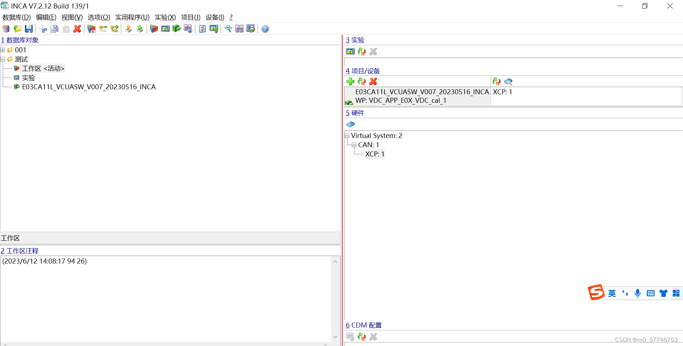Click the select experiment icon in section 3
The width and height of the screenshot is (683, 346).
(350, 52)
